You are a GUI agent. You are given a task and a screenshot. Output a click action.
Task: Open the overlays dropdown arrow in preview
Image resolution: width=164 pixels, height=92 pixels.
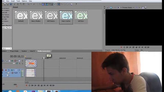pos(139,7)
